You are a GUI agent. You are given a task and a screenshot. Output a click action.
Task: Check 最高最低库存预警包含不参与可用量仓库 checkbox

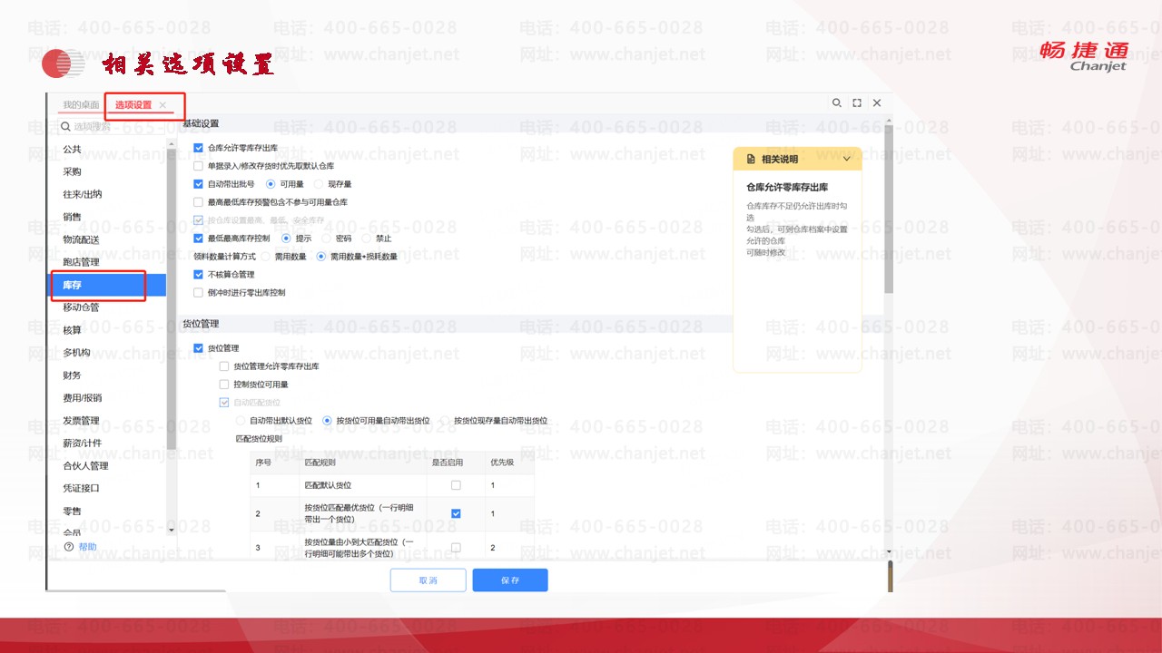[198, 202]
